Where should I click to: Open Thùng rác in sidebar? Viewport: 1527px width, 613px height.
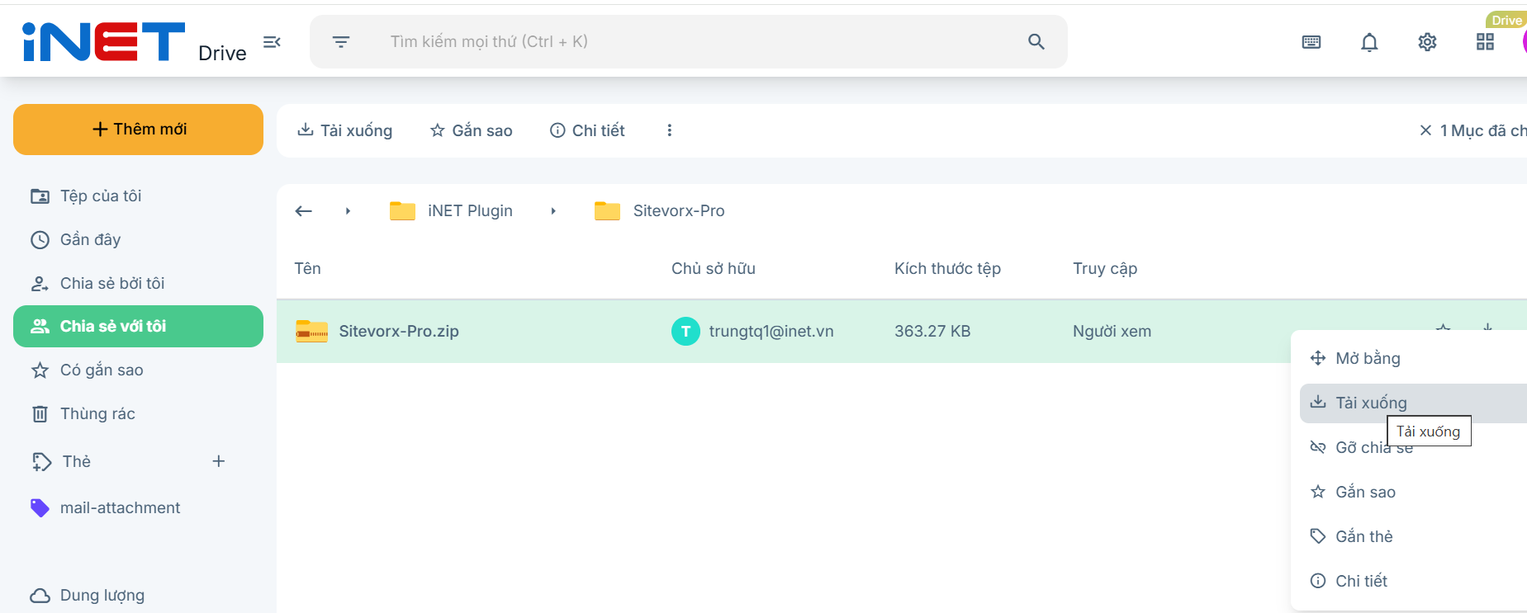pos(83,413)
